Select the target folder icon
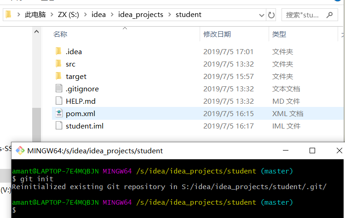This screenshot has width=345, height=218. [58, 76]
